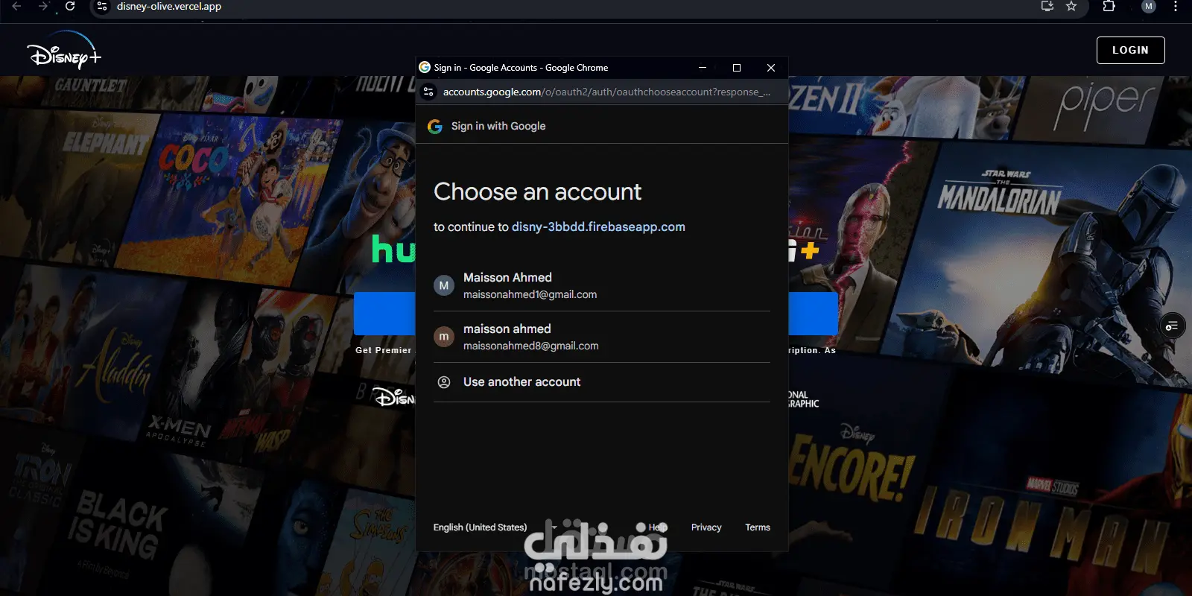
Task: Bookmark this page with the star icon
Action: [x=1071, y=6]
